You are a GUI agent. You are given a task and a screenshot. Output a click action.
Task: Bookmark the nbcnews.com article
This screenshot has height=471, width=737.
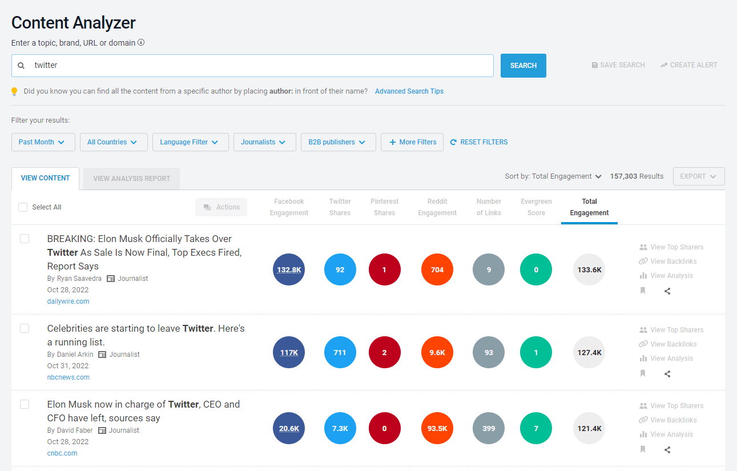[643, 373]
